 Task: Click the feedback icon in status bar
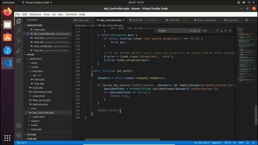click(x=248, y=143)
